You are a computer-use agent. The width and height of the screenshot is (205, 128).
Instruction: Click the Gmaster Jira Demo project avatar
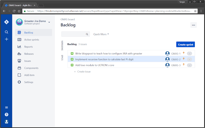point(19,22)
